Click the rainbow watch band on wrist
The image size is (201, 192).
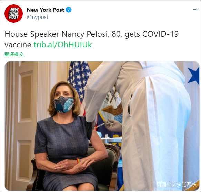[x=78, y=160]
